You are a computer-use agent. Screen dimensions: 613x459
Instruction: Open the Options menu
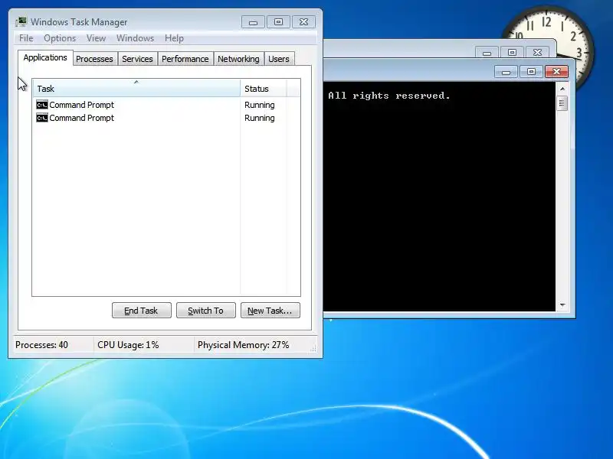(60, 38)
